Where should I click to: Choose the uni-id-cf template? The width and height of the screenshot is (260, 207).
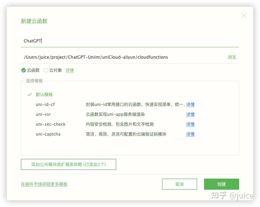tap(45, 105)
